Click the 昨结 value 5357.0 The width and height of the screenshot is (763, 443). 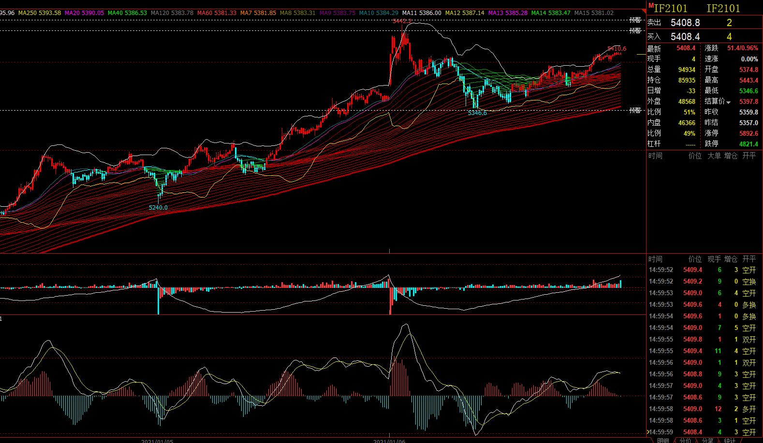pyautogui.click(x=748, y=123)
